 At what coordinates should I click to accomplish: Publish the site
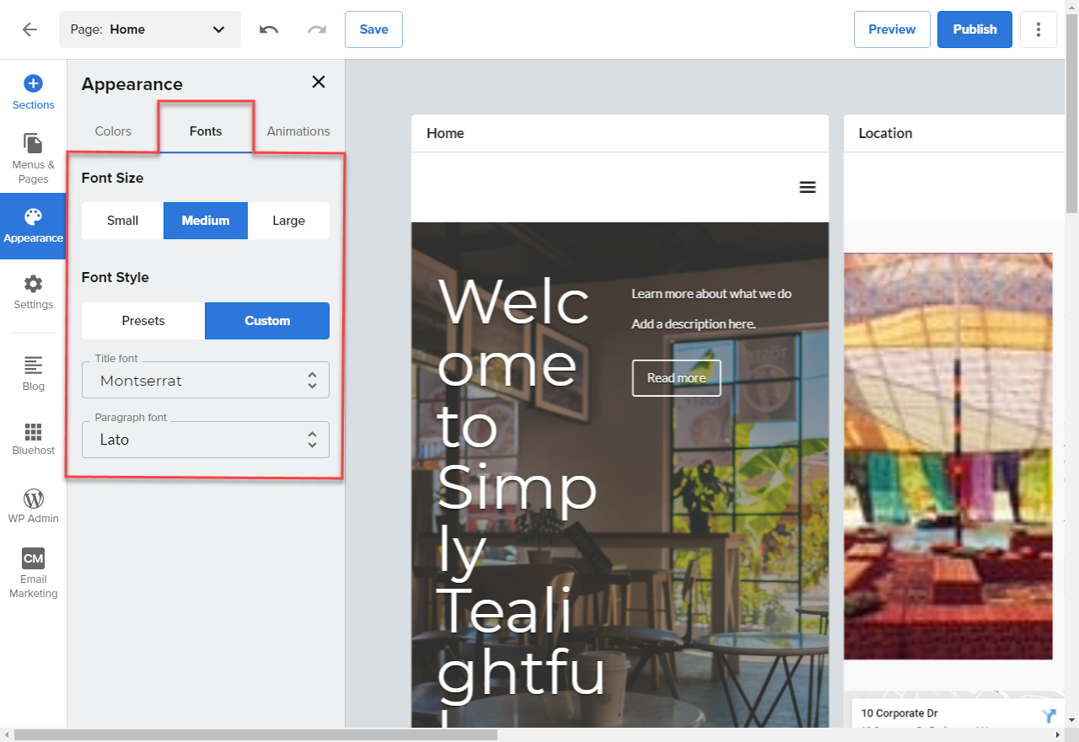(x=974, y=29)
